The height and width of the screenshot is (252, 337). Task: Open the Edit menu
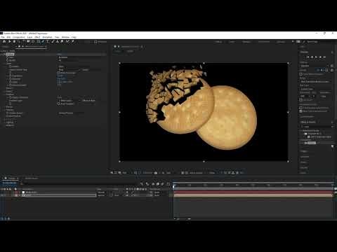8,37
